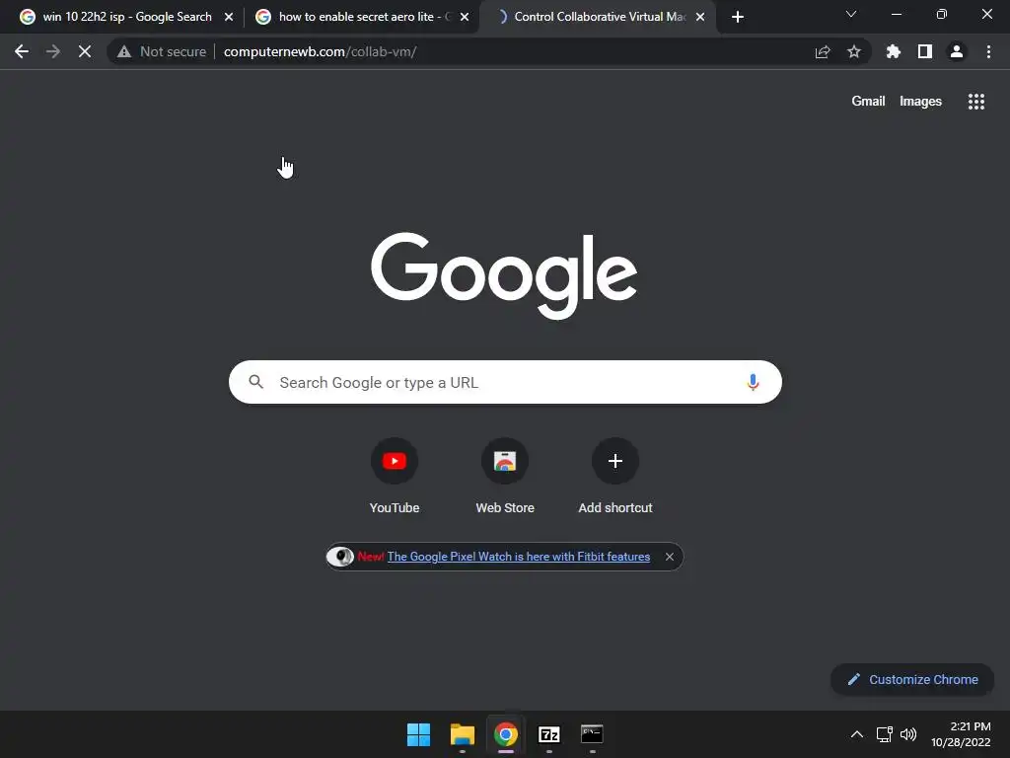This screenshot has height=758, width=1010.
Task: Click the Pixel Watch promo thumbnail image
Action: point(340,557)
